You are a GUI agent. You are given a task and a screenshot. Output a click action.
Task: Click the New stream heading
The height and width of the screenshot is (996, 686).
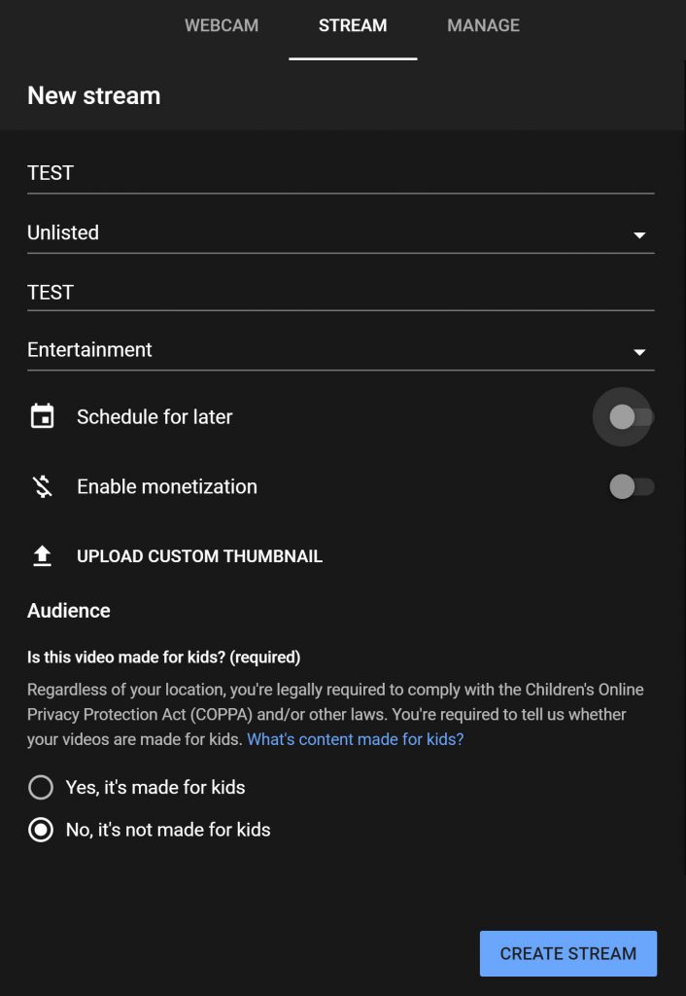tap(93, 95)
